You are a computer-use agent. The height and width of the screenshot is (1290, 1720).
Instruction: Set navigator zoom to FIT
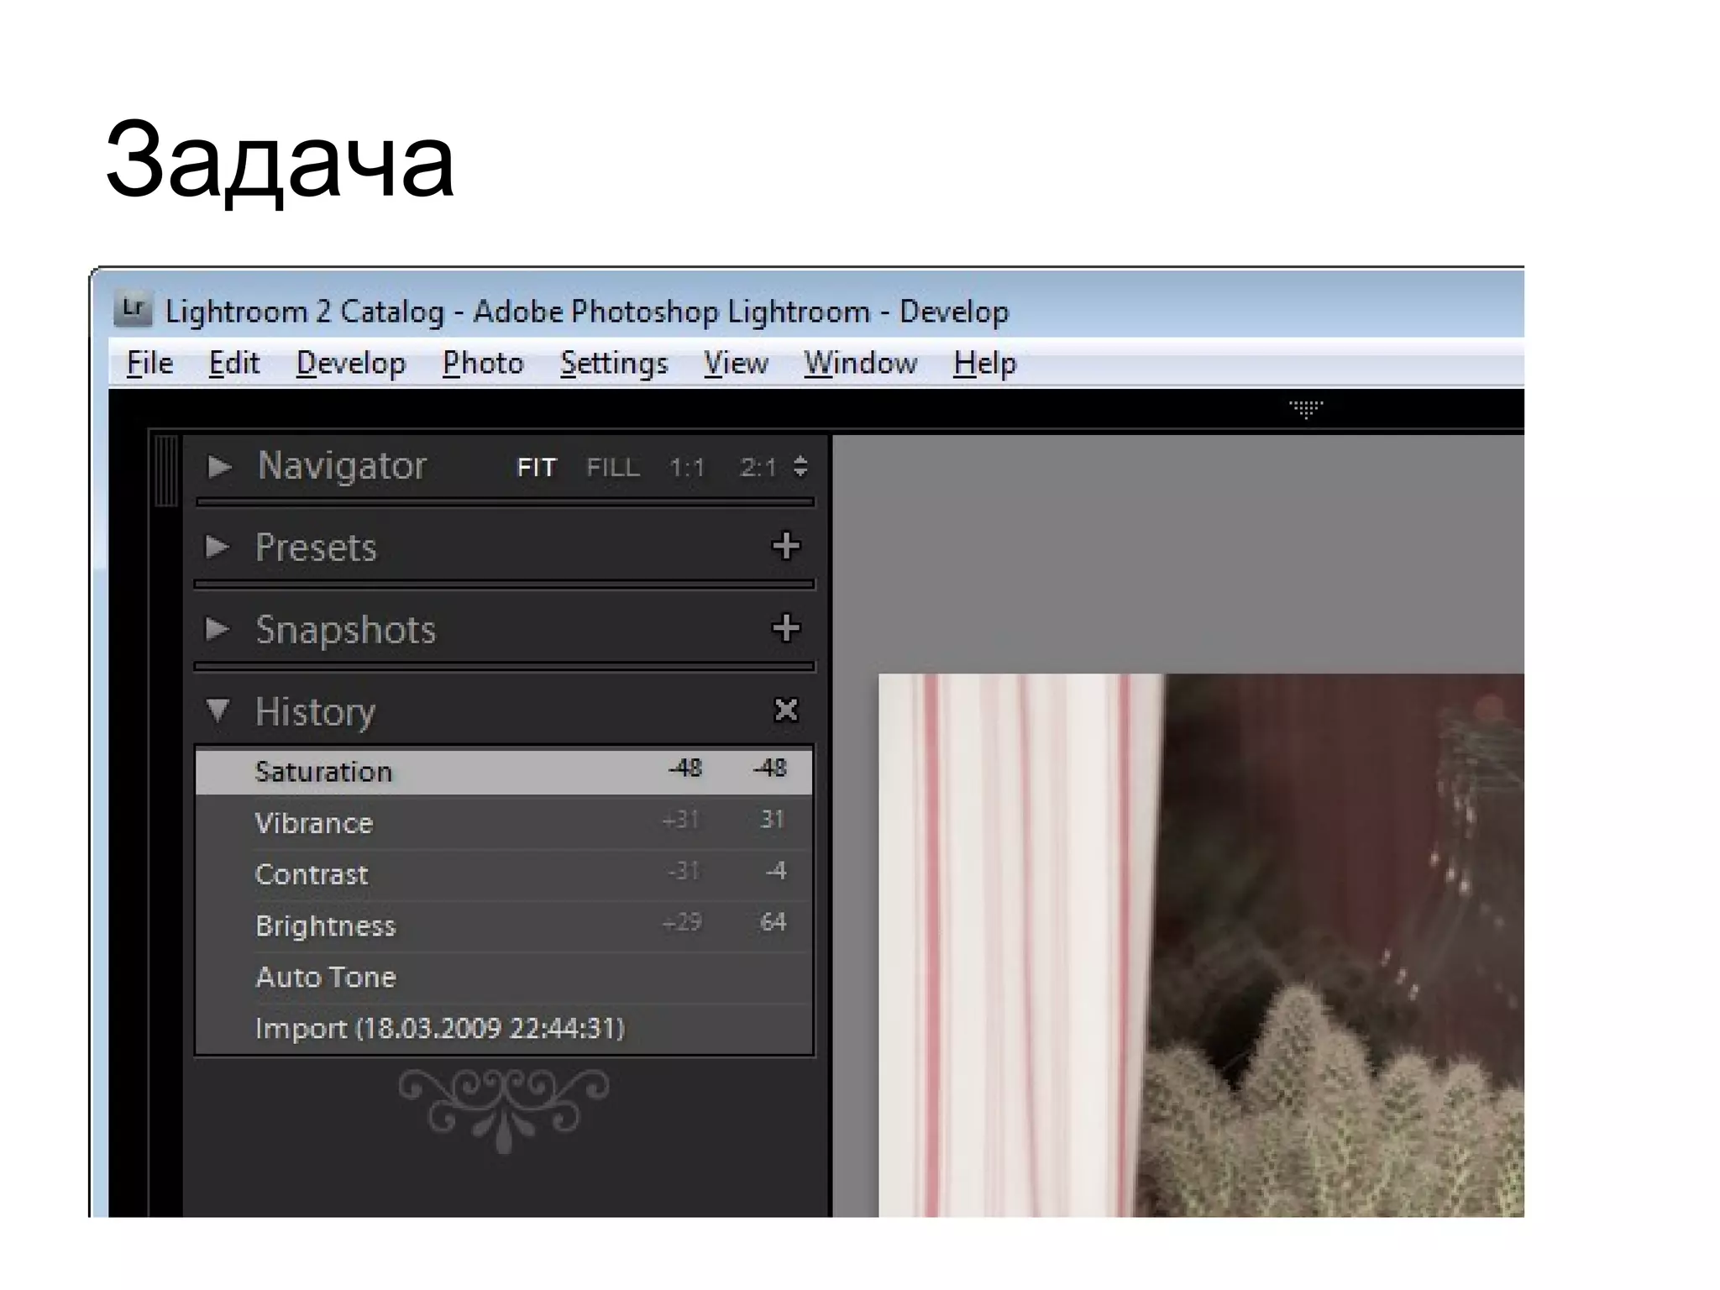click(x=537, y=467)
